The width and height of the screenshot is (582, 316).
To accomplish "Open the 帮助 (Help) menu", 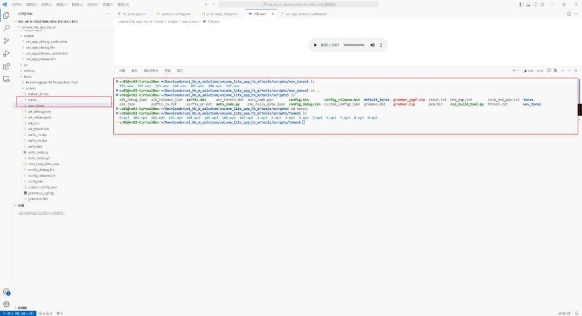I will [123, 4].
